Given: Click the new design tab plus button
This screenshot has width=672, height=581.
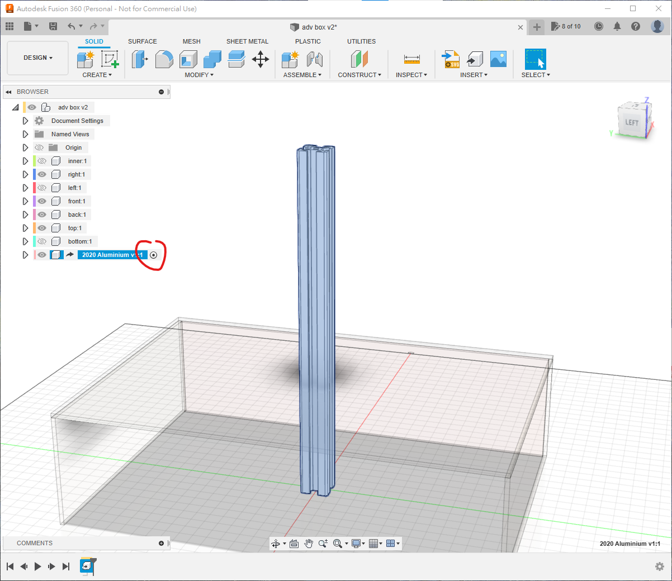Looking at the screenshot, I should tap(537, 27).
